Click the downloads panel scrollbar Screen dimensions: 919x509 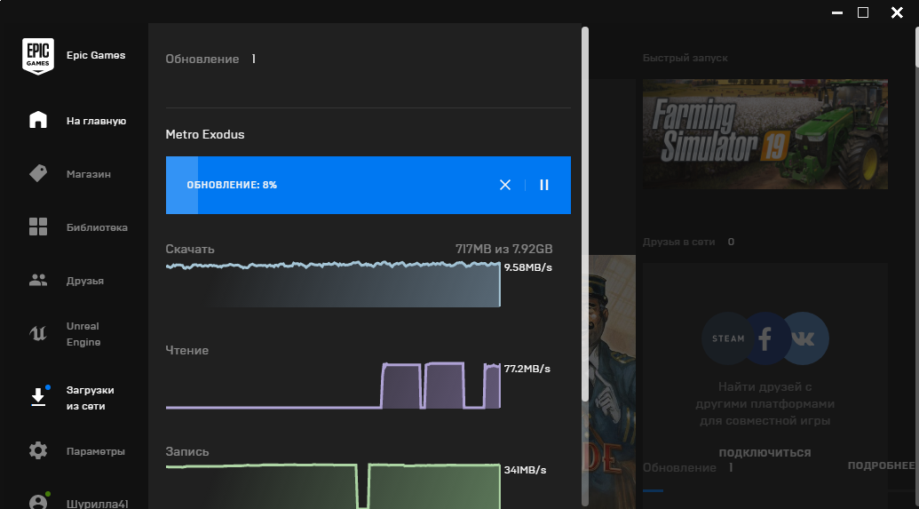tap(585, 214)
